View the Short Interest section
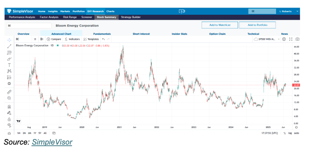 click(141, 34)
